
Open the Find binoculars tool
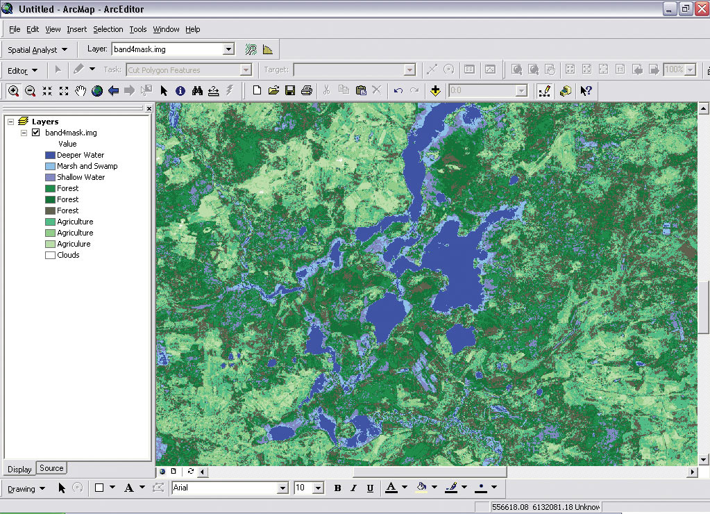point(197,90)
